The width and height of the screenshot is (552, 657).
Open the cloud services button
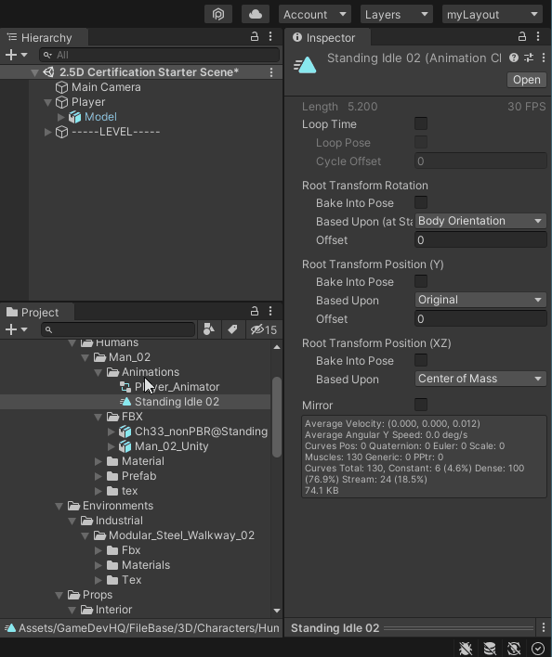(255, 14)
